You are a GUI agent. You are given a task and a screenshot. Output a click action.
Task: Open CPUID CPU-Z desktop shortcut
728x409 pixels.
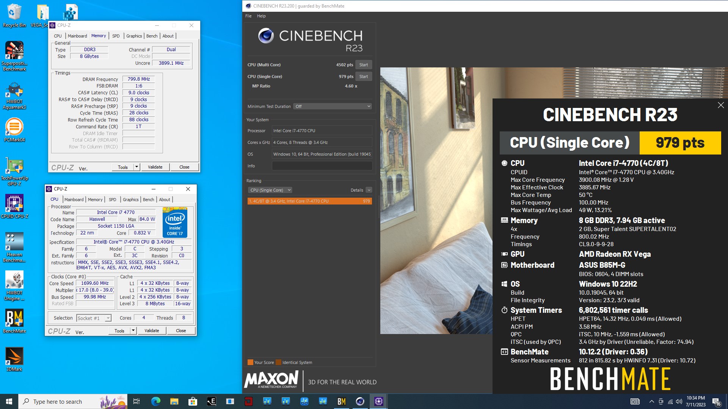[x=14, y=206]
